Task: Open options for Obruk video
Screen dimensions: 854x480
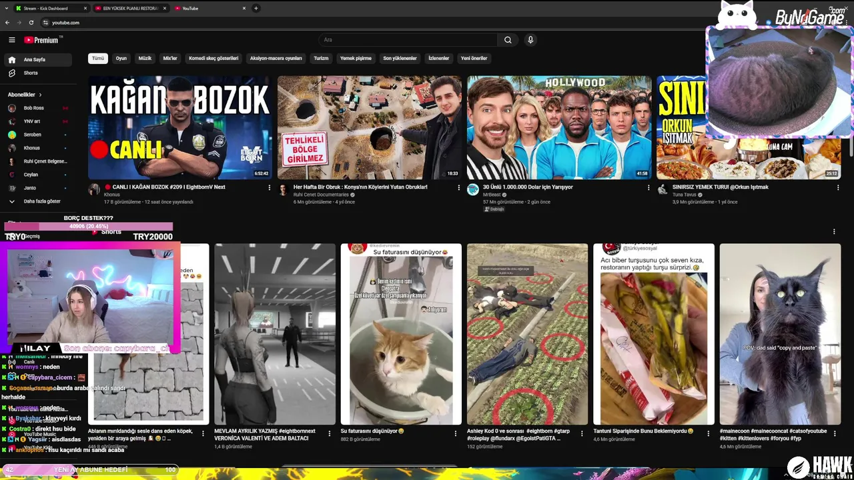Action: pyautogui.click(x=459, y=188)
